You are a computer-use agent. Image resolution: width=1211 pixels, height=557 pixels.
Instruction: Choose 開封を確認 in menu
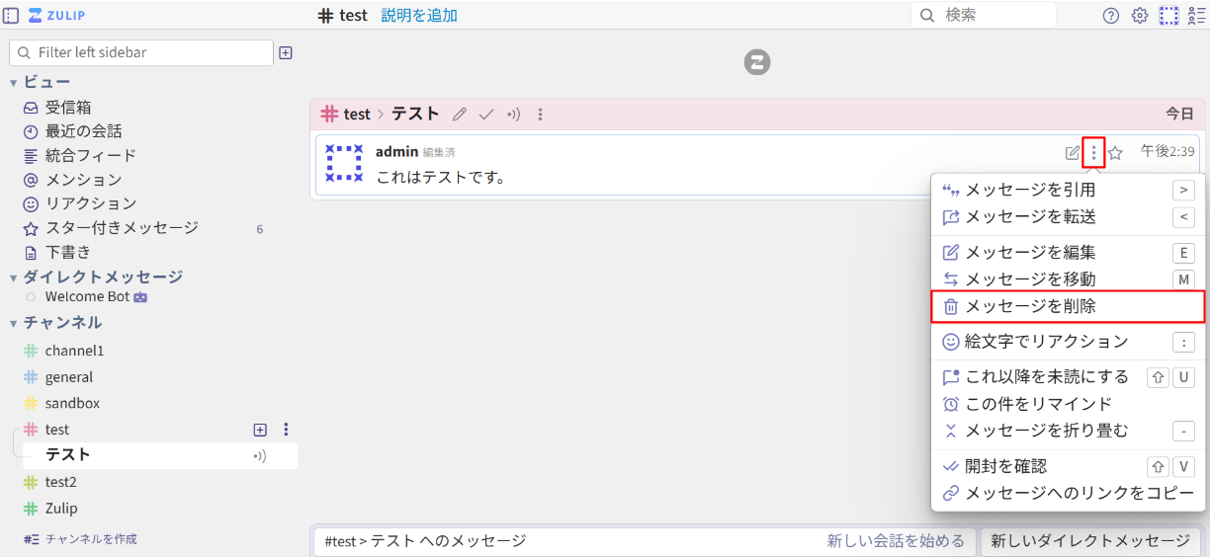tap(1068, 466)
